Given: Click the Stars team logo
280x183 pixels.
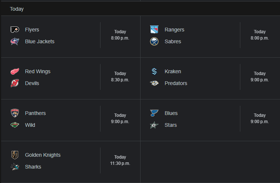Looking at the screenshot, I should tap(154, 125).
